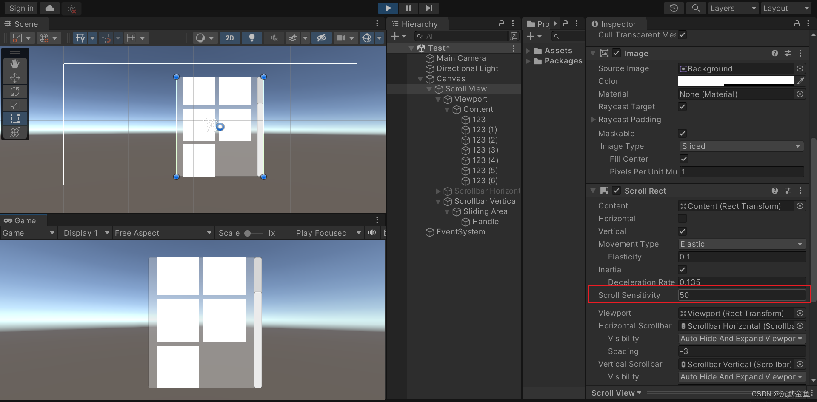The image size is (817, 402).
Task: Select the 123 (3) object
Action: [x=485, y=150]
